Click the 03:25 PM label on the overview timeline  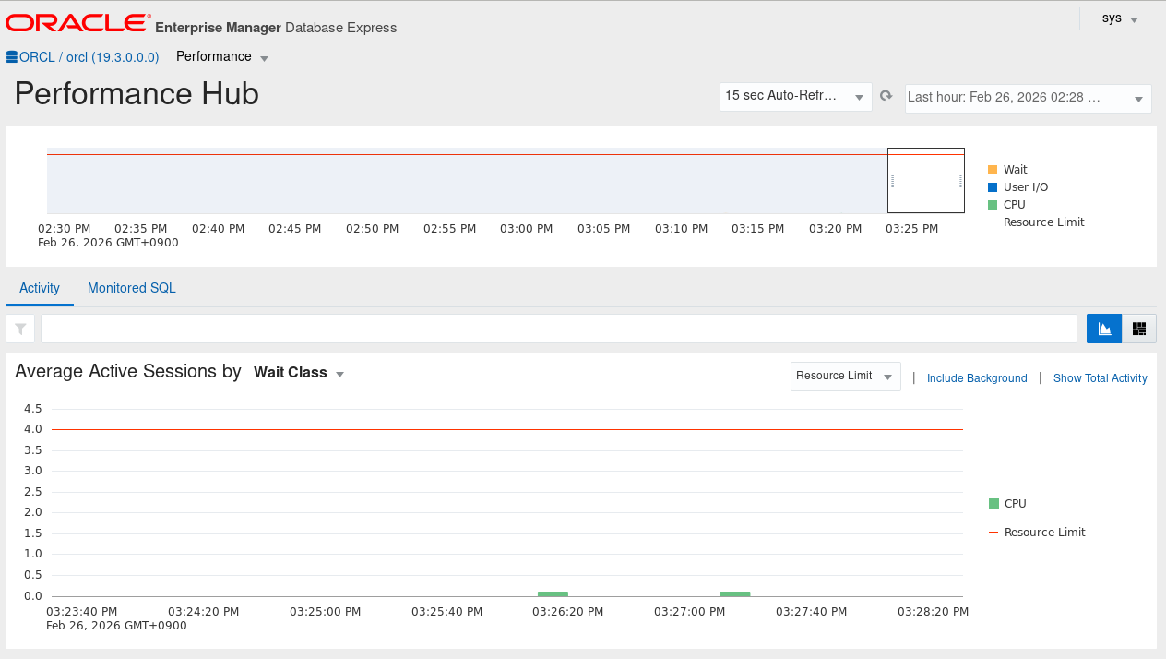tap(912, 228)
